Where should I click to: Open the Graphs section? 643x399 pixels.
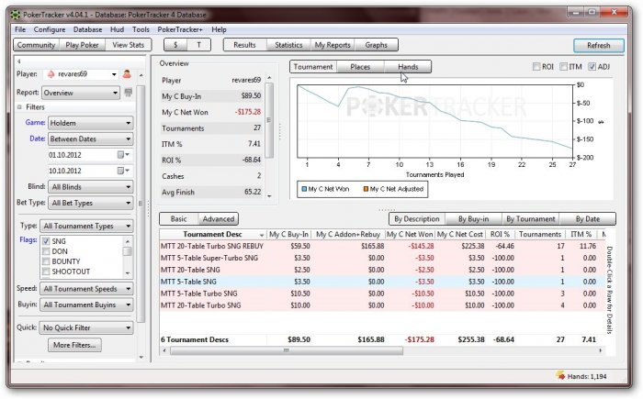click(376, 45)
